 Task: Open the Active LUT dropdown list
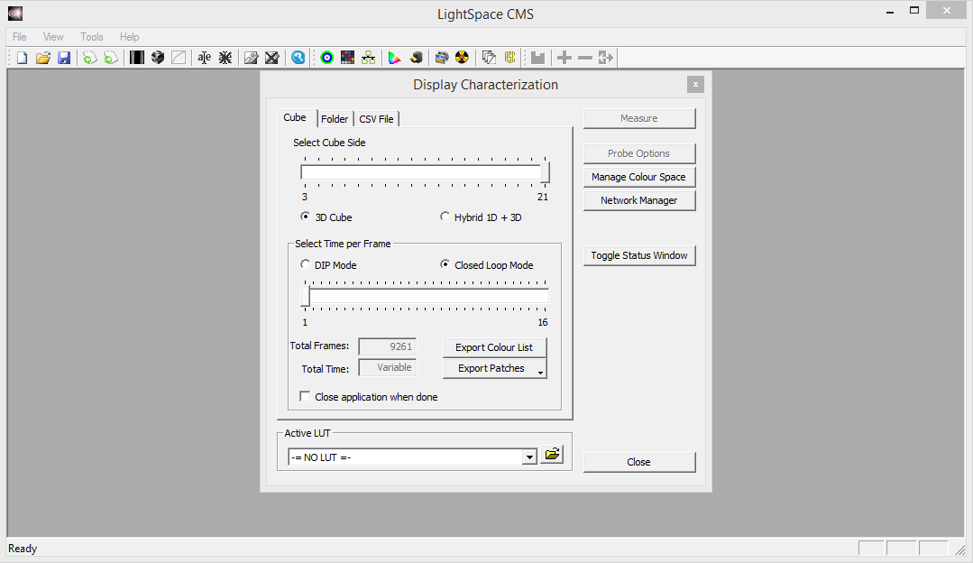(x=529, y=457)
